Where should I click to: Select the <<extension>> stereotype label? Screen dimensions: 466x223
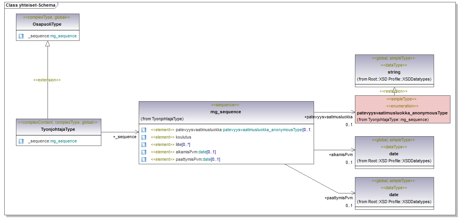pyautogui.click(x=47, y=80)
